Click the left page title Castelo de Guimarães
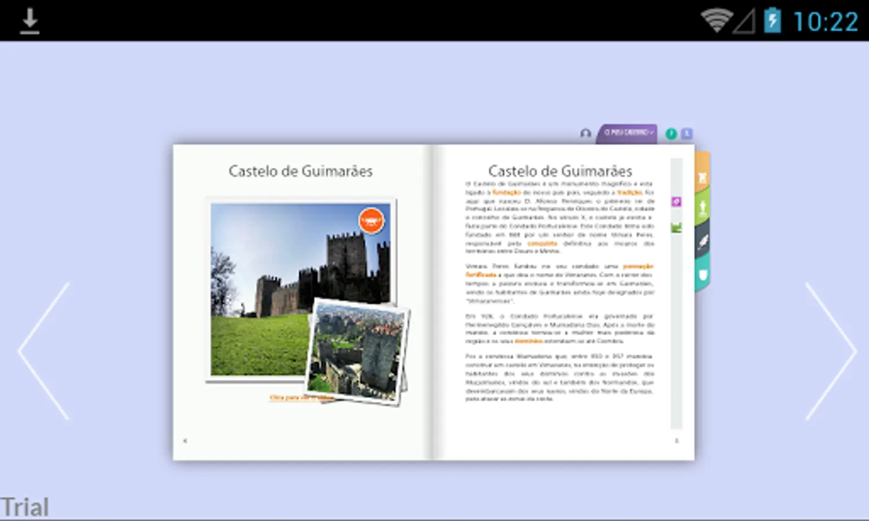Image resolution: width=869 pixels, height=521 pixels. tap(300, 171)
